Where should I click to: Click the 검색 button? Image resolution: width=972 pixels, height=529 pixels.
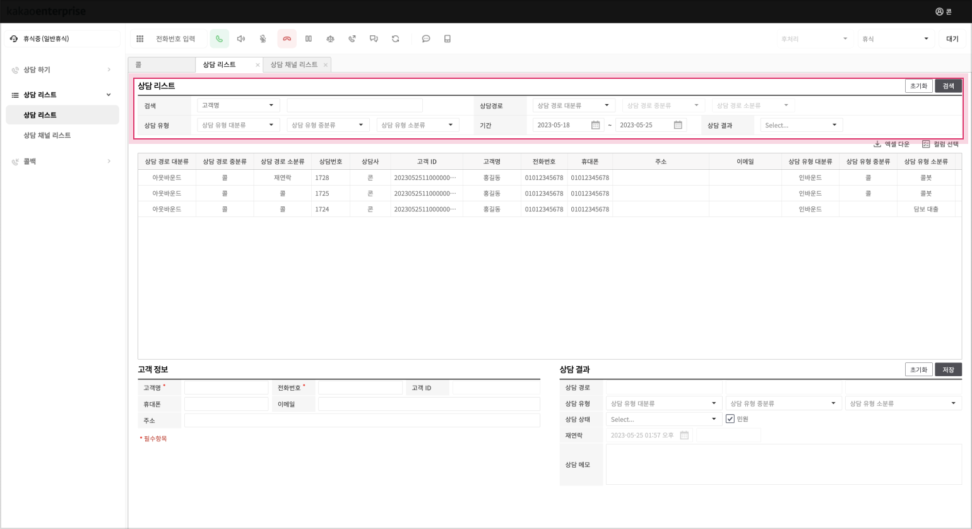click(x=948, y=86)
